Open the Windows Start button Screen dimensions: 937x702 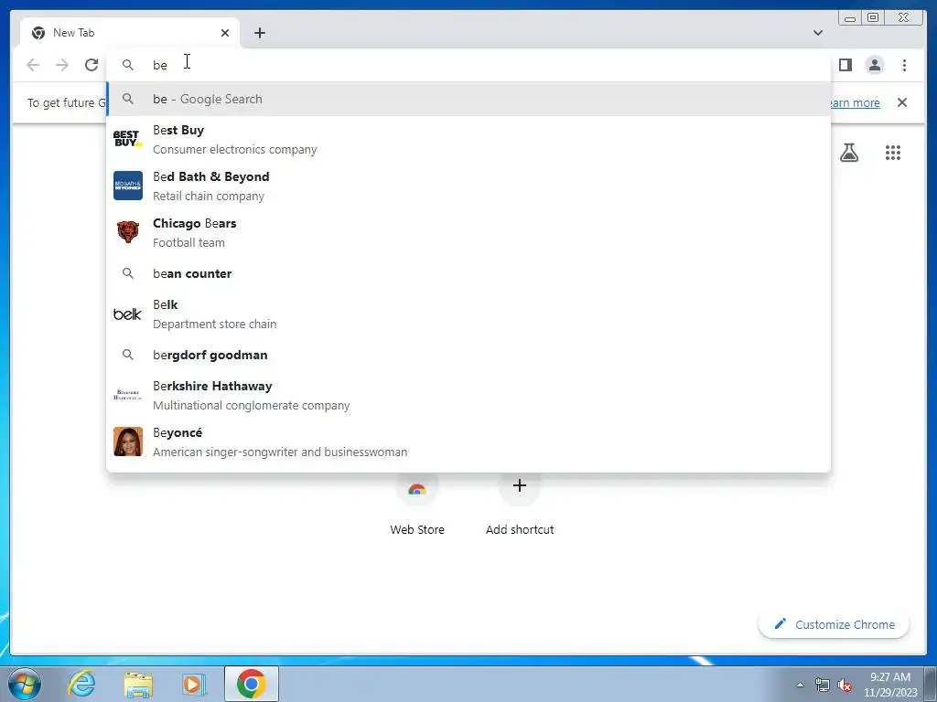pyautogui.click(x=25, y=684)
